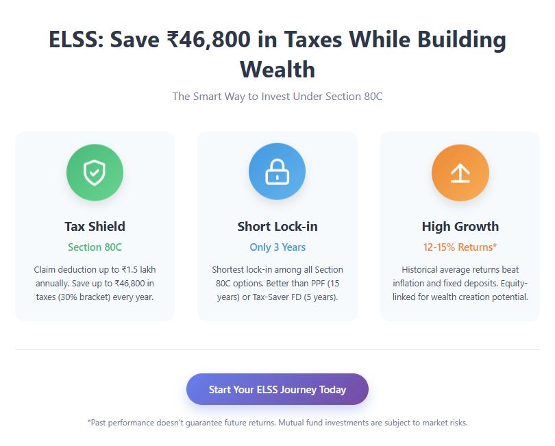Click the orange upward arrow icon

pyautogui.click(x=460, y=173)
